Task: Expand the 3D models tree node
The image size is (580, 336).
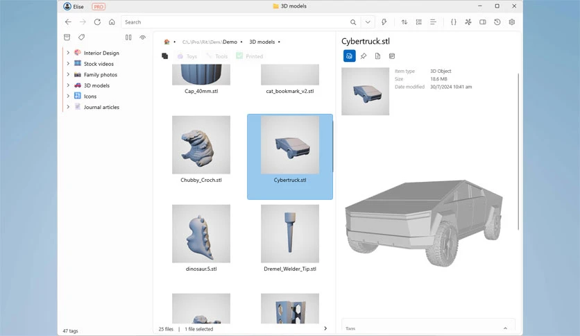Action: pyautogui.click(x=68, y=85)
